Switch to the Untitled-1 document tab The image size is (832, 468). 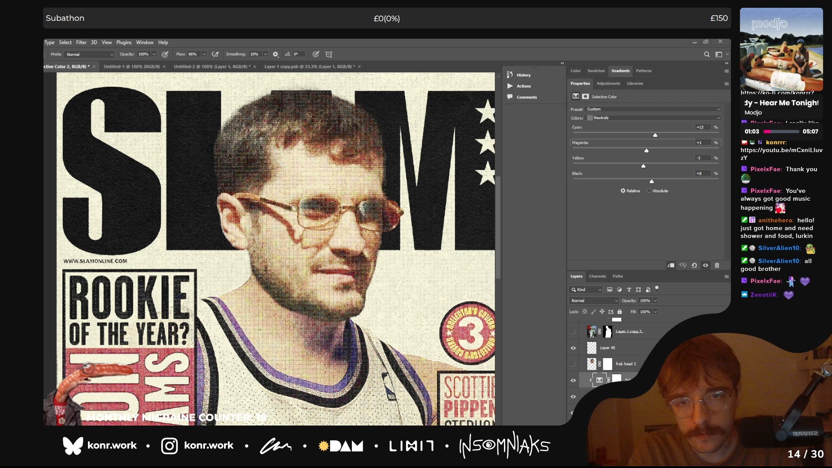132,67
